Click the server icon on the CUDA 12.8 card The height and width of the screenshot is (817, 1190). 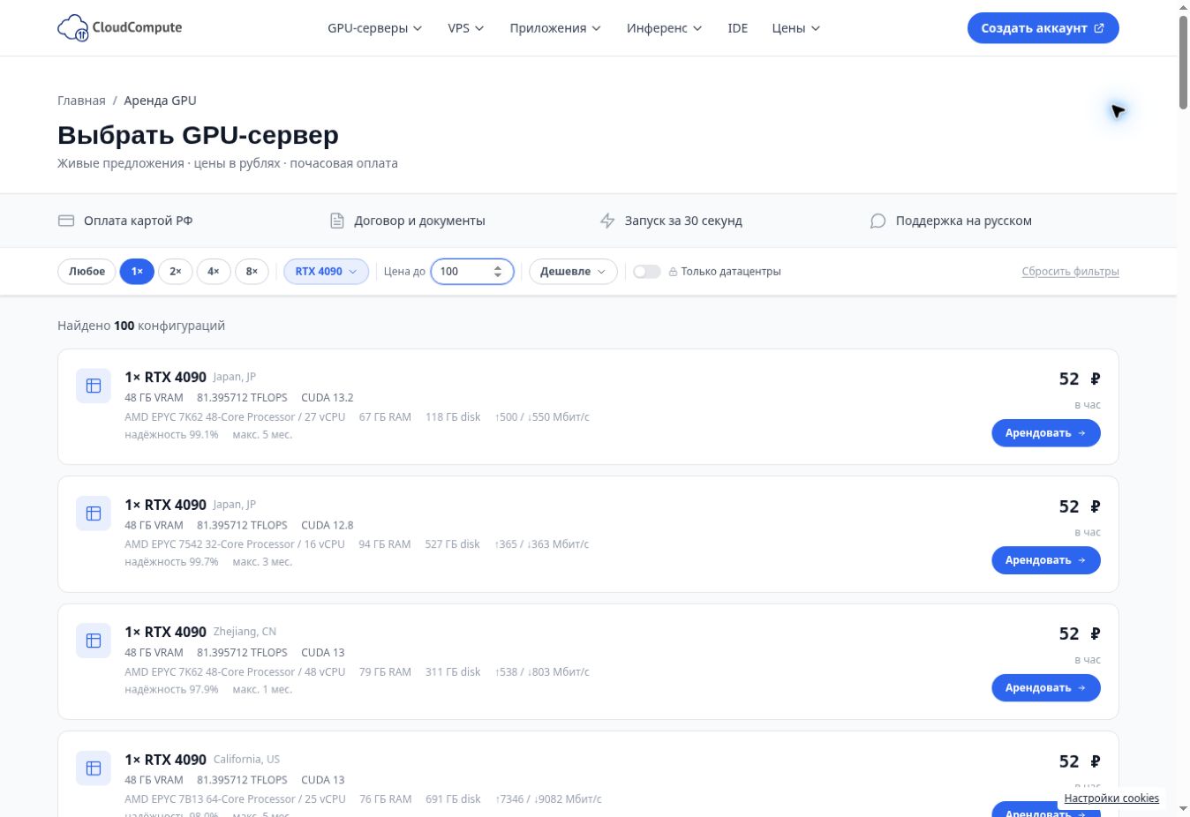click(94, 513)
